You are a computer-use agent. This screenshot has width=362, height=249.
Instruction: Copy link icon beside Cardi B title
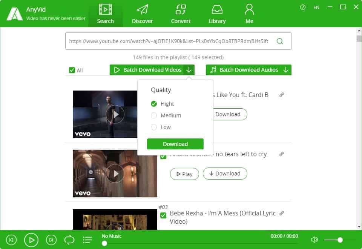pyautogui.click(x=281, y=95)
